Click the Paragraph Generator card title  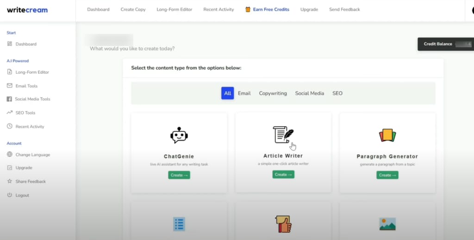pos(387,156)
